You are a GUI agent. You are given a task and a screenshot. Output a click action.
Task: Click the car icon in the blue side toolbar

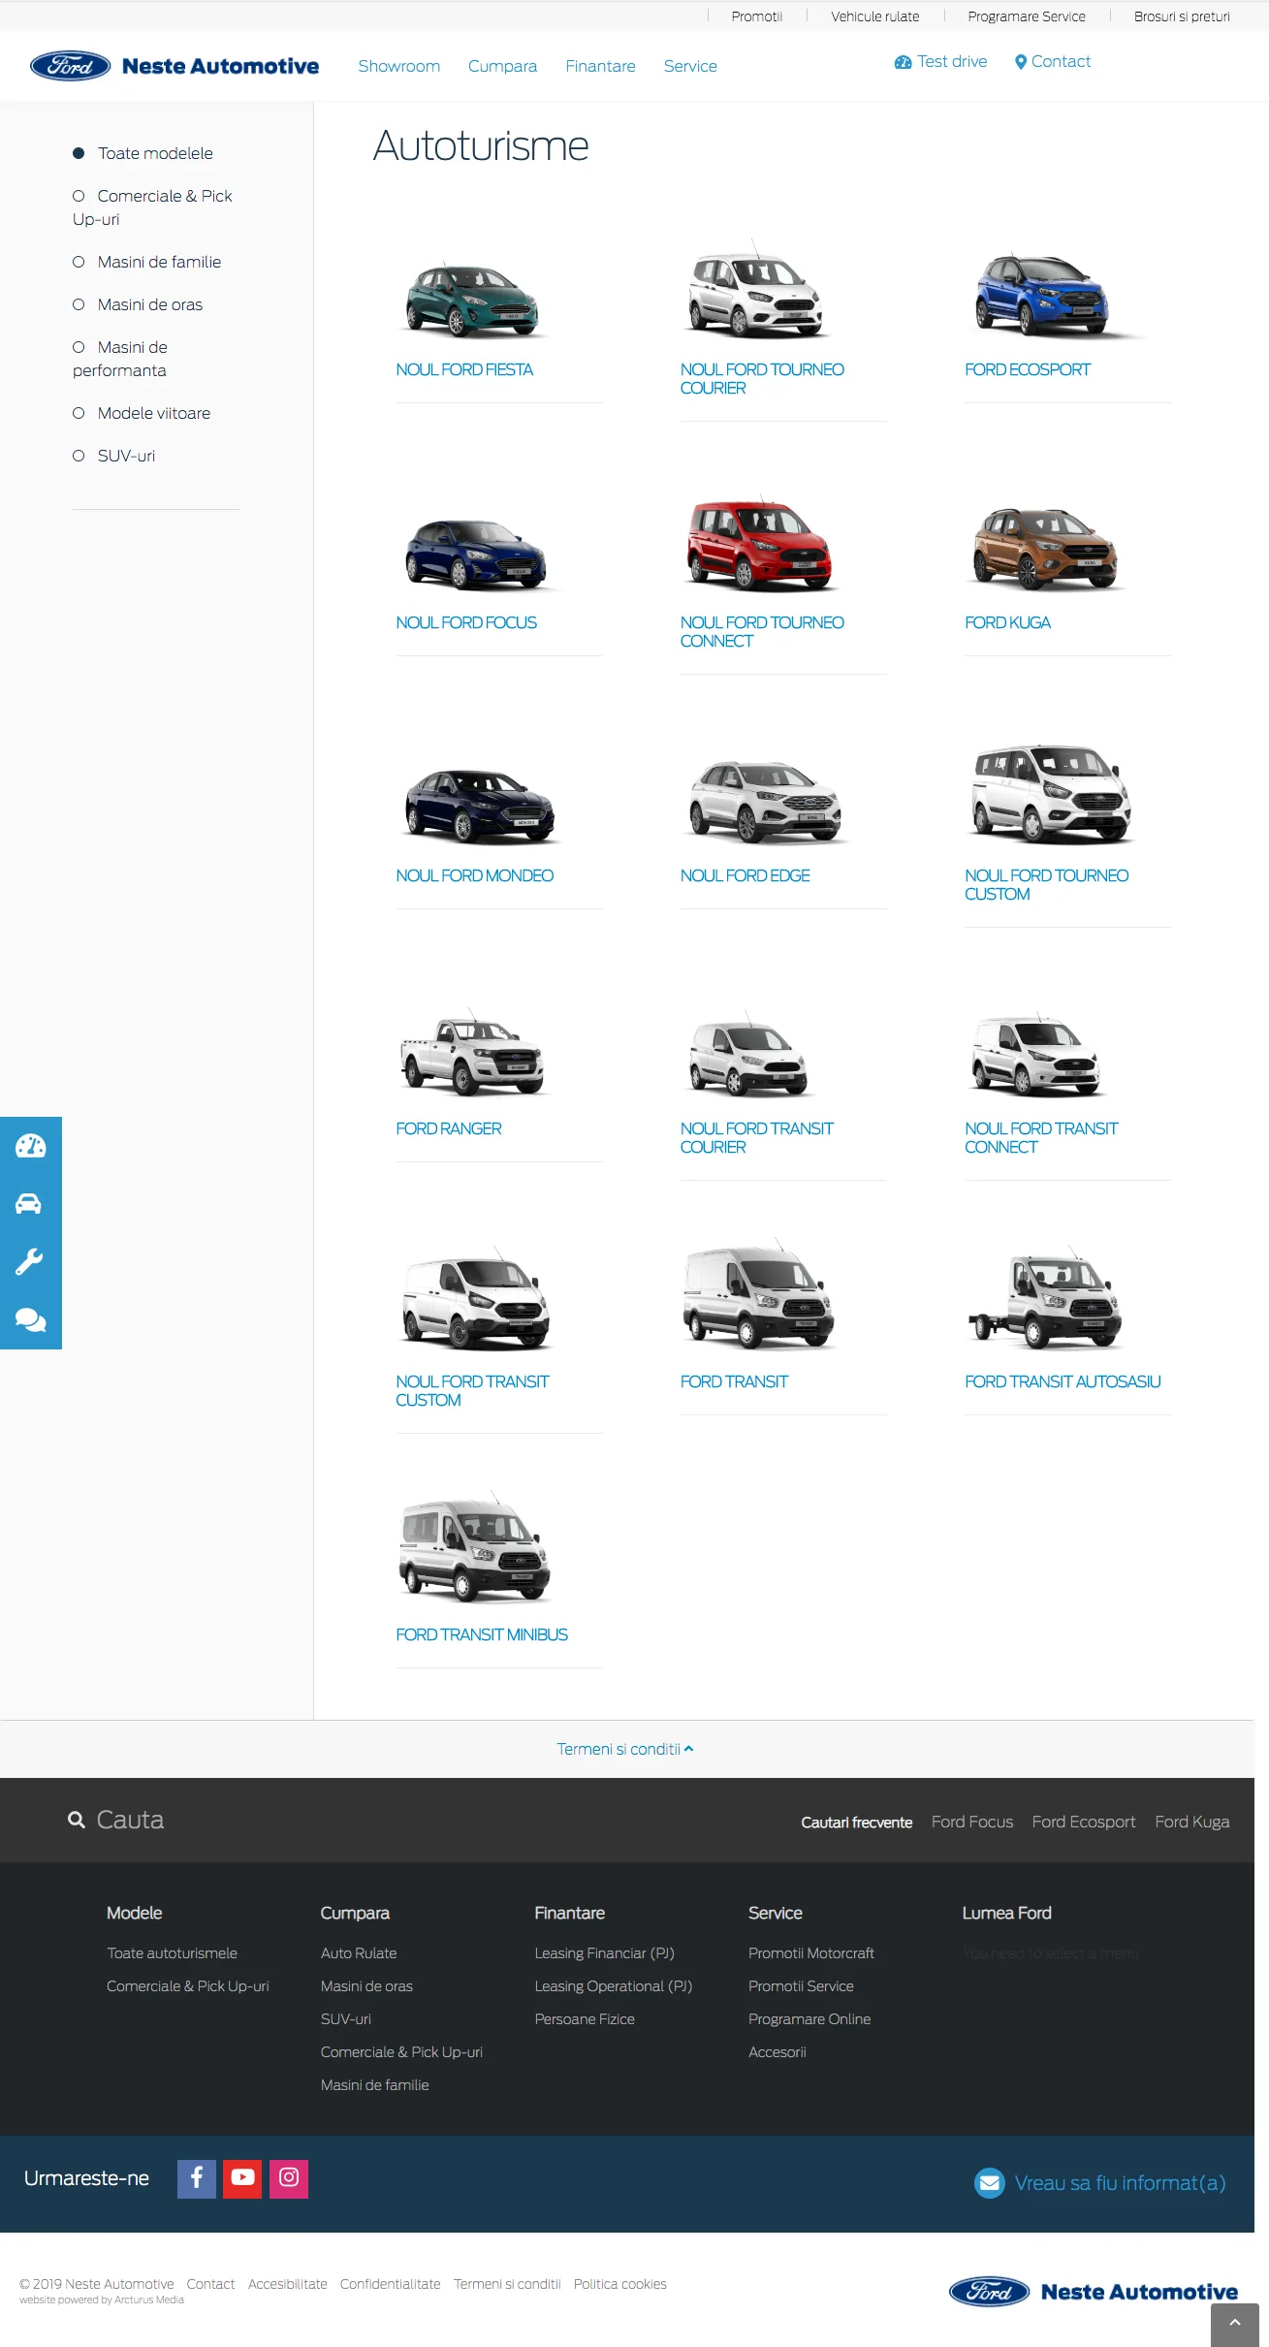click(30, 1204)
